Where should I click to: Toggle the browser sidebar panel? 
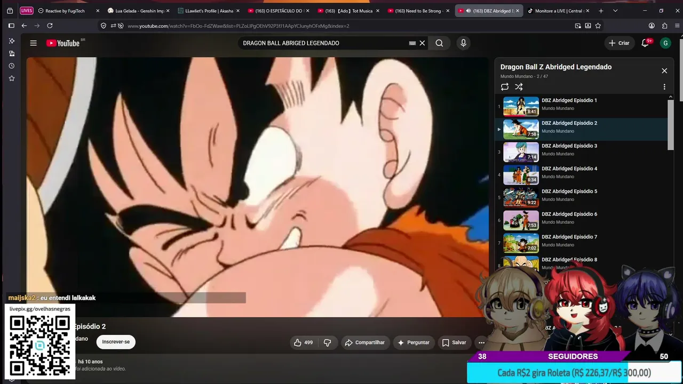11,26
